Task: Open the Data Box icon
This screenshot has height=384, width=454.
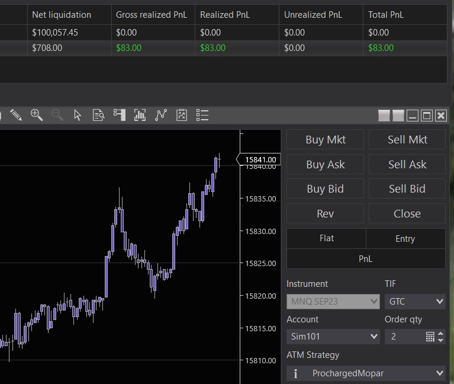Action: 98,115
